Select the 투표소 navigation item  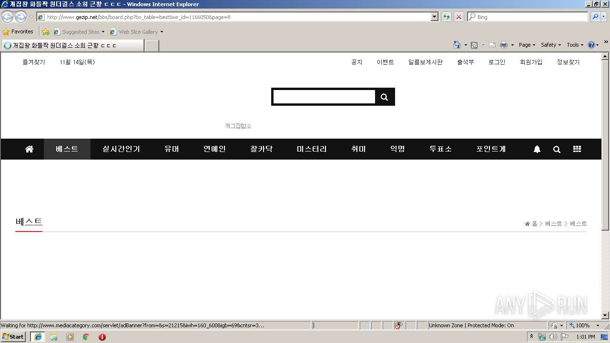440,149
